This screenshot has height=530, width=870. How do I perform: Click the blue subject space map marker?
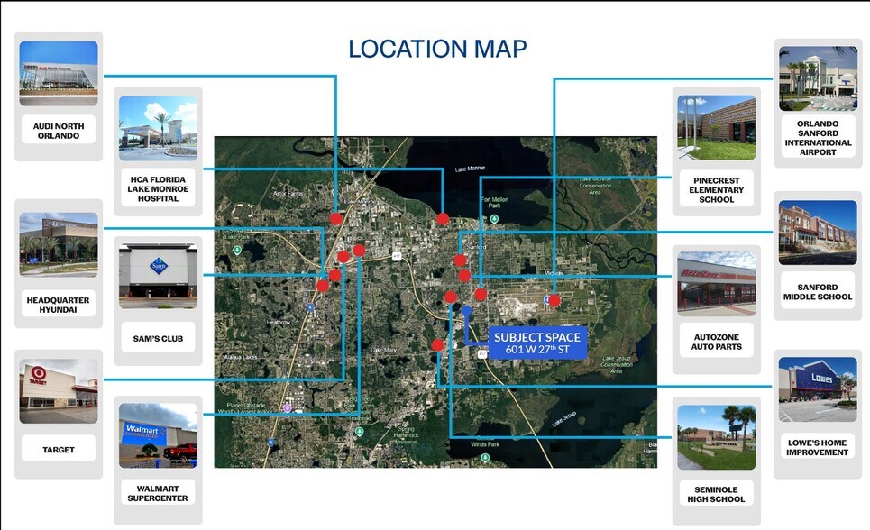(467, 311)
